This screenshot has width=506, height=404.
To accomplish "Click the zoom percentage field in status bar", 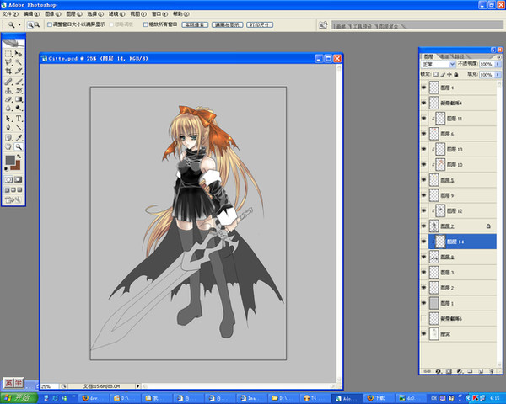I will 49,386.
